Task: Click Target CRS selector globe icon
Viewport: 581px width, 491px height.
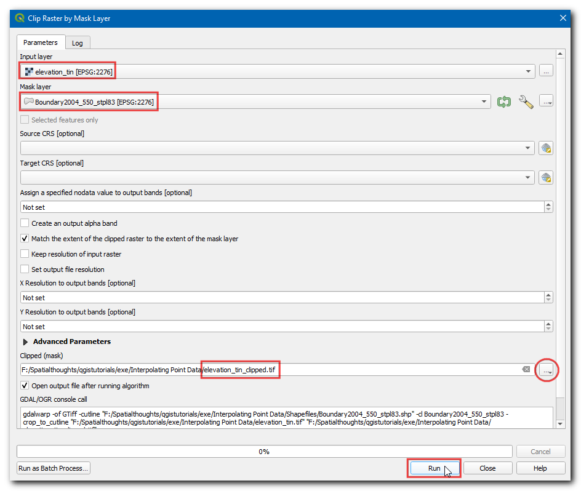Action: click(x=545, y=178)
